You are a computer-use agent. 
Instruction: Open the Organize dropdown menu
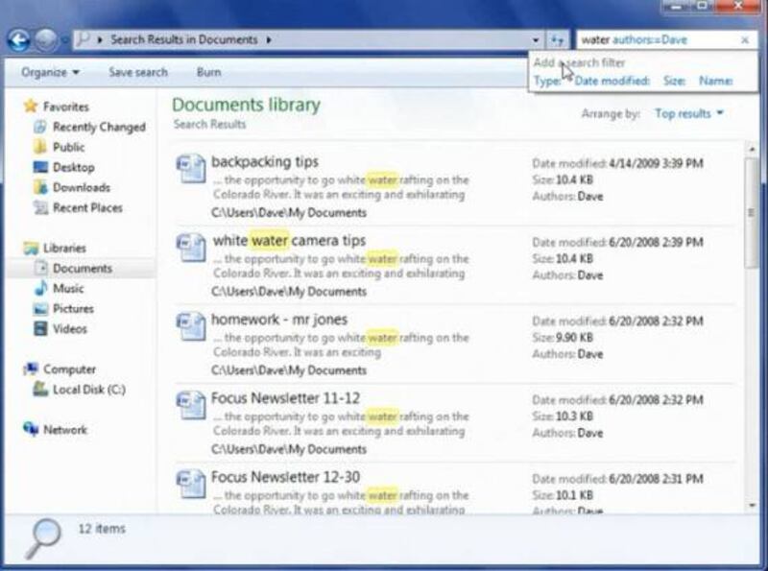pyautogui.click(x=50, y=72)
